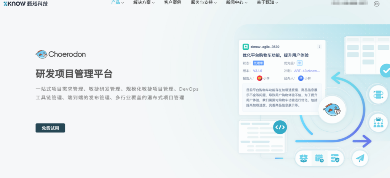Click the 处理中 status tag
Screen dimensions: 390x178
[x=258, y=63]
